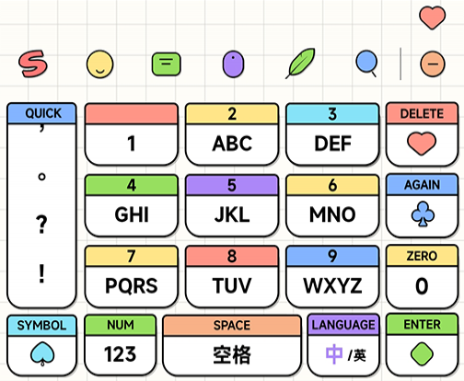Toggle the Language 中/英 key
The height and width of the screenshot is (381, 464).
pos(343,344)
